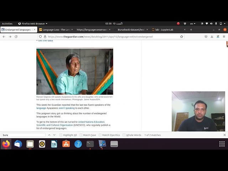Open the 'Get the data' link

click(x=45, y=41)
